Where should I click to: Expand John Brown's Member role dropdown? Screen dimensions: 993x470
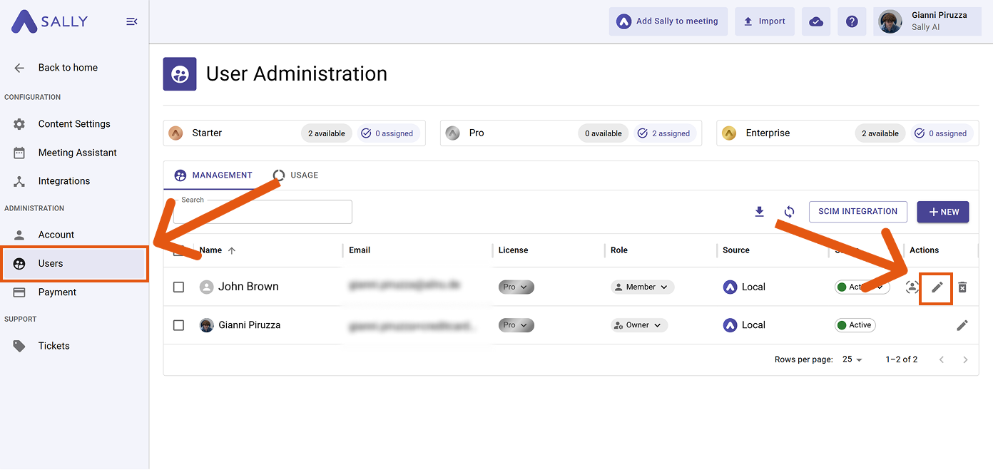(642, 287)
